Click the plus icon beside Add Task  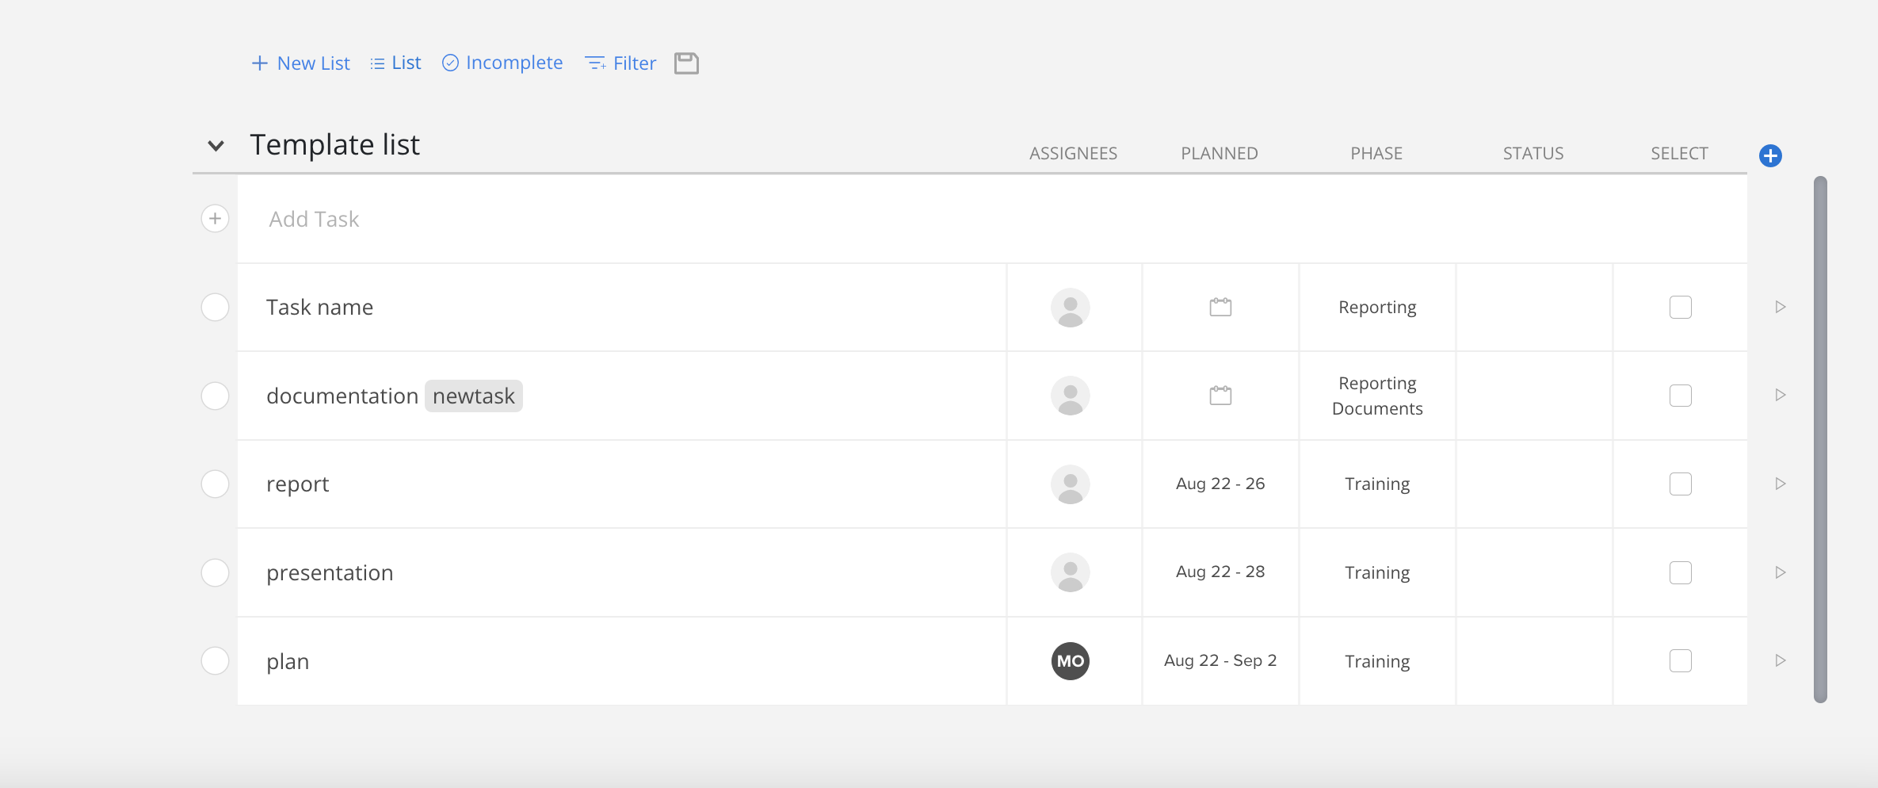point(215,218)
